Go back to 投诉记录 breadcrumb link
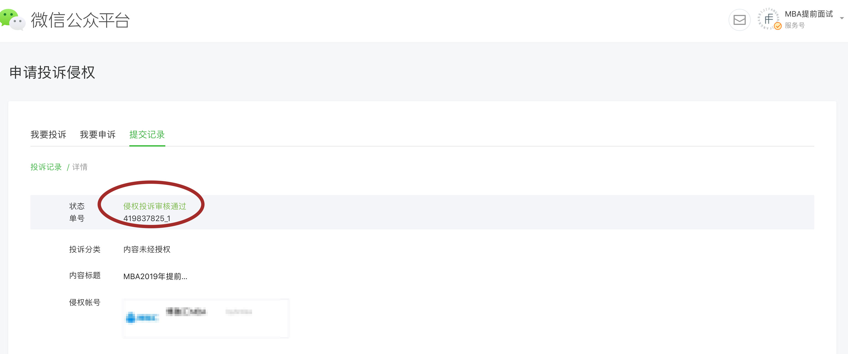The width and height of the screenshot is (848, 354). point(46,167)
